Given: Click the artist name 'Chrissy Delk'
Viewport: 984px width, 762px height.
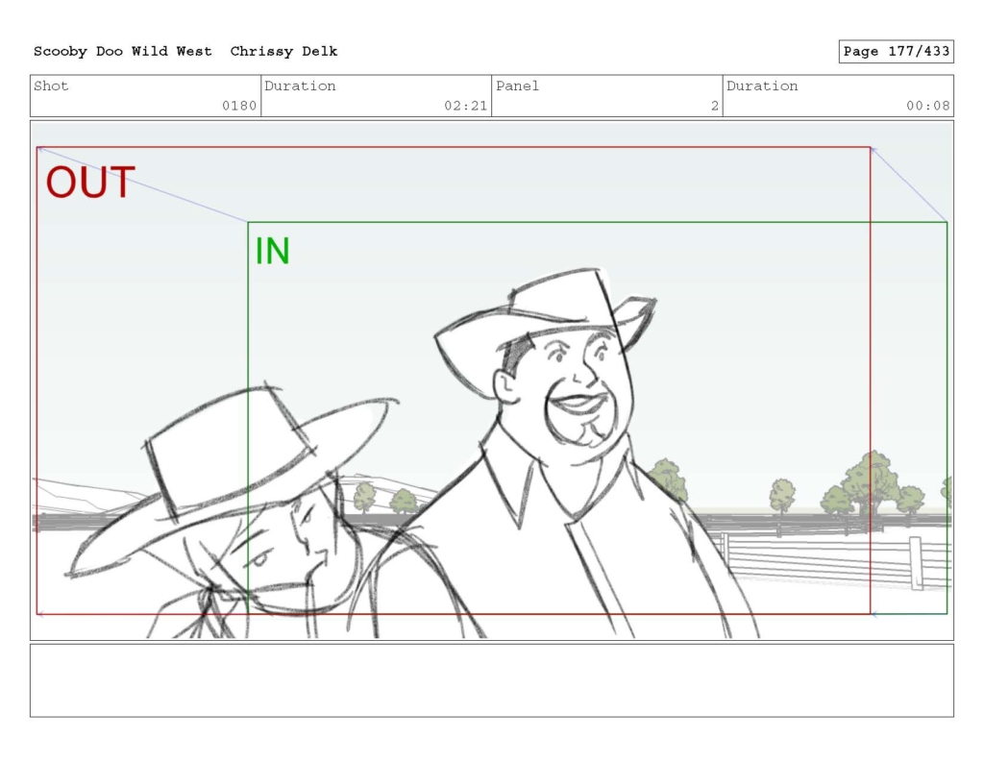Looking at the screenshot, I should pyautogui.click(x=283, y=52).
